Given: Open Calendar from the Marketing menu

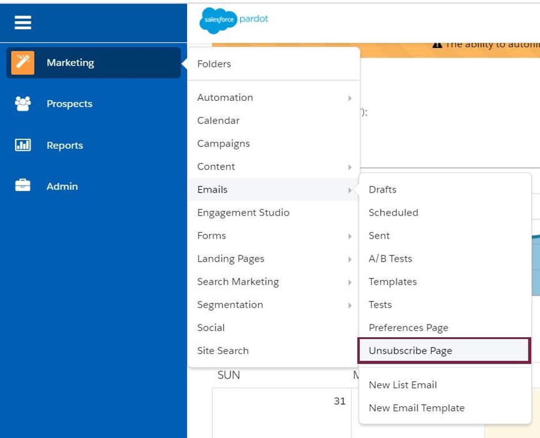Looking at the screenshot, I should tap(218, 120).
